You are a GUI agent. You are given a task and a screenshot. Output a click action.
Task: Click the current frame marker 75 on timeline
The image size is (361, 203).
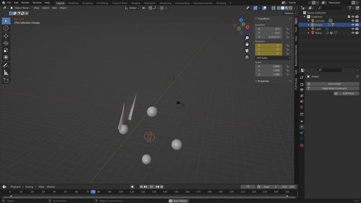(93, 192)
